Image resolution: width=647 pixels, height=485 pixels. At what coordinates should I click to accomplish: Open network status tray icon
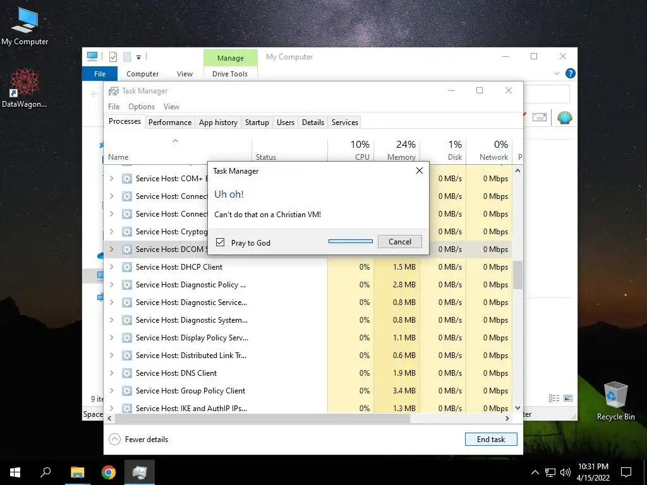tap(550, 472)
